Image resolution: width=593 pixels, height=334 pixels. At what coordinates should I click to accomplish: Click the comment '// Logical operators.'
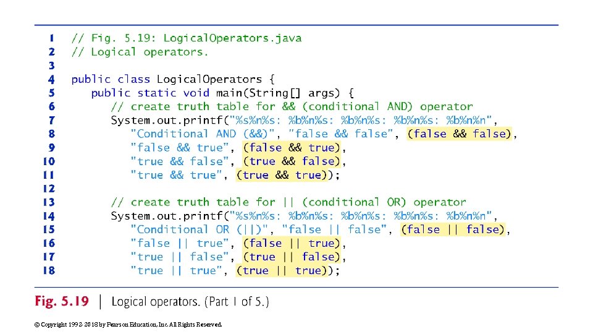click(140, 52)
